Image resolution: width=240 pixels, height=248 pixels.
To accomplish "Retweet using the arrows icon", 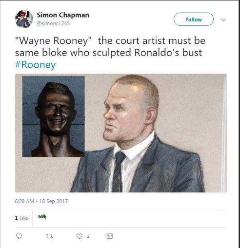I will click(49, 236).
